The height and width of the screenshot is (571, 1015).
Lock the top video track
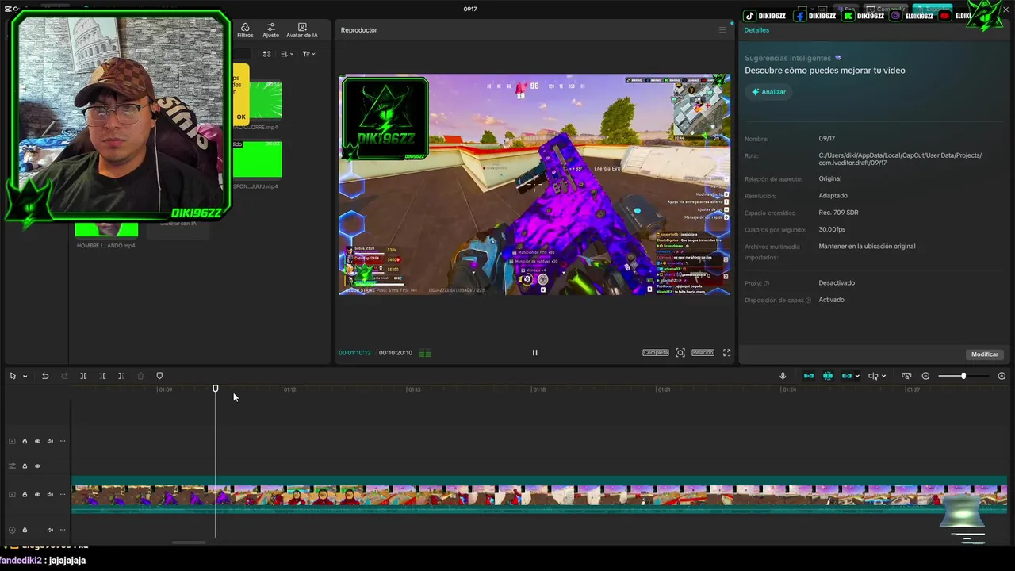pos(25,441)
